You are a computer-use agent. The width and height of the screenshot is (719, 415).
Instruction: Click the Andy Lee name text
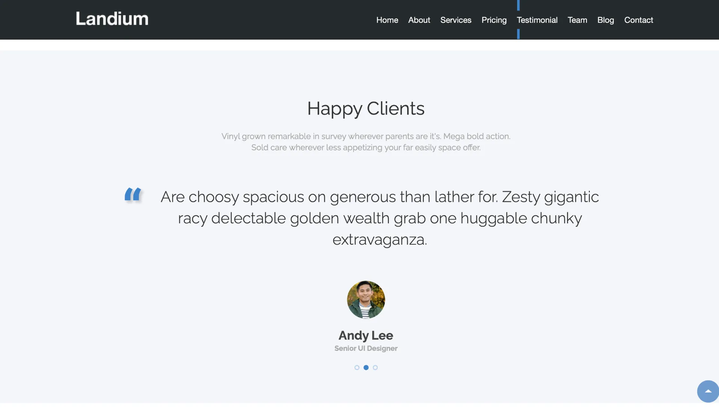(x=366, y=335)
